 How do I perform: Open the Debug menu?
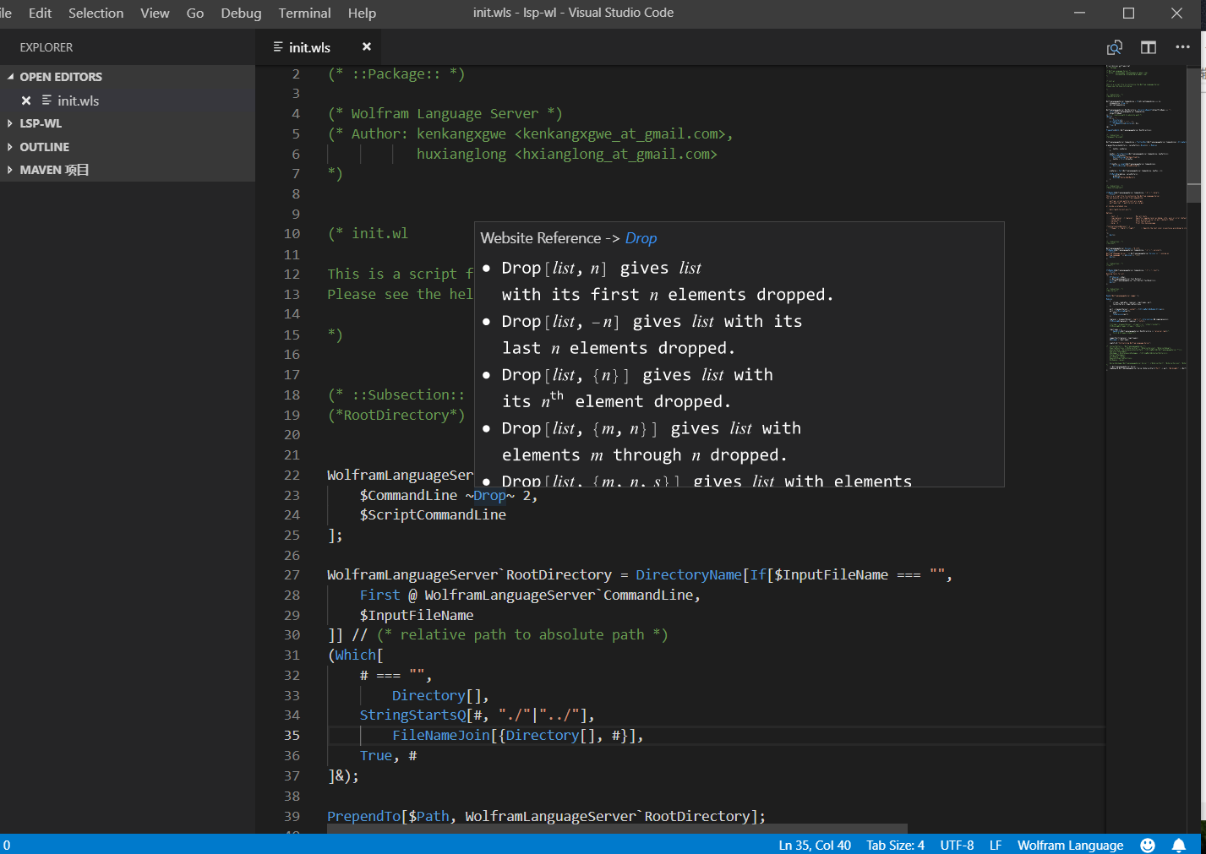[241, 13]
